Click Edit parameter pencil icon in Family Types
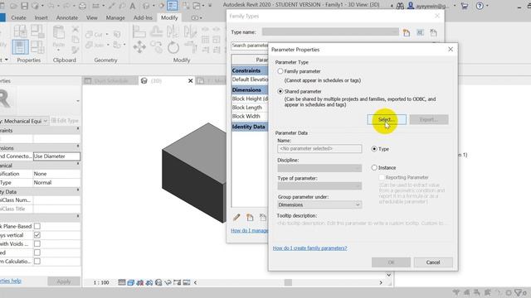 (236, 217)
